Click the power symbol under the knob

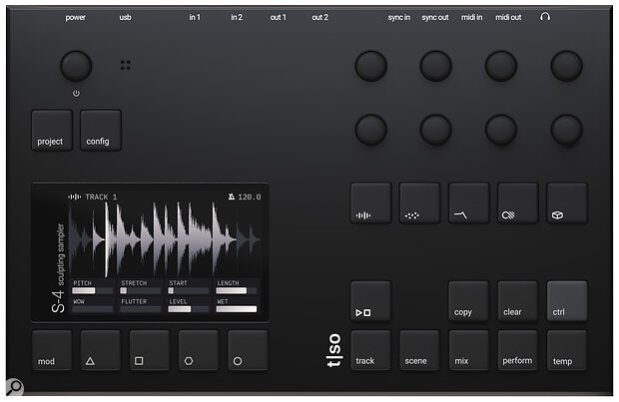tap(76, 93)
